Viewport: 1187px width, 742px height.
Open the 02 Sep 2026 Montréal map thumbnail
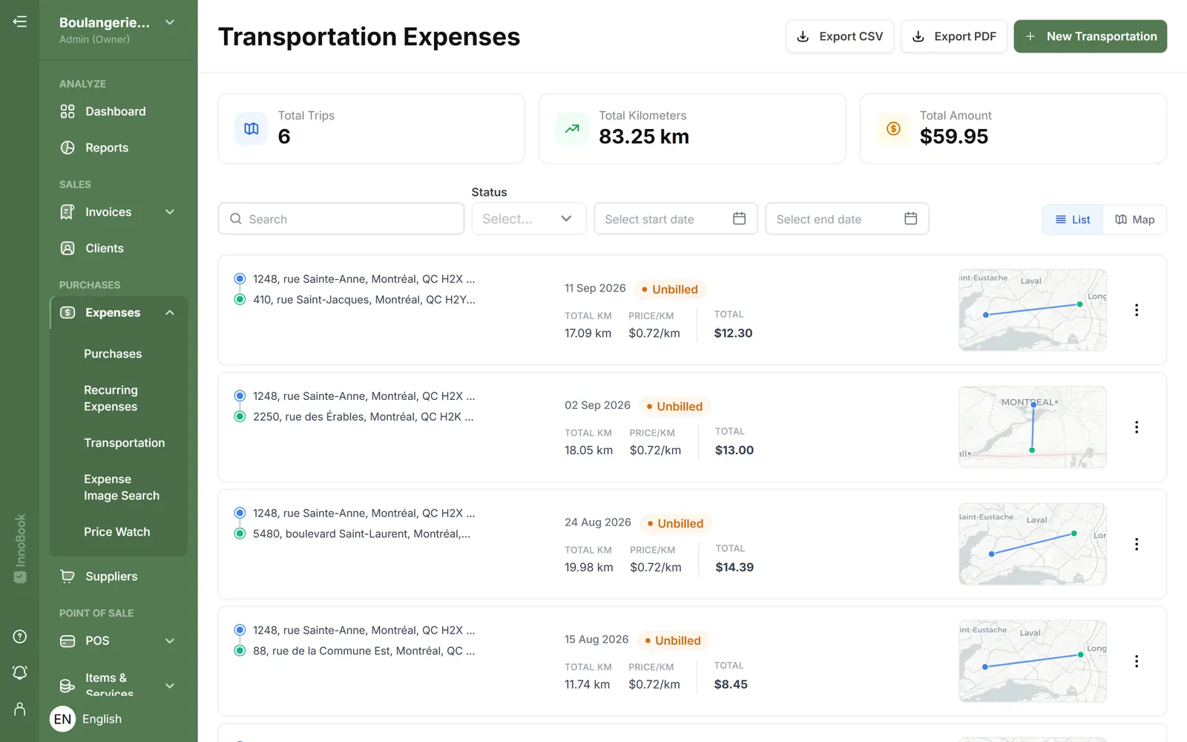1033,427
